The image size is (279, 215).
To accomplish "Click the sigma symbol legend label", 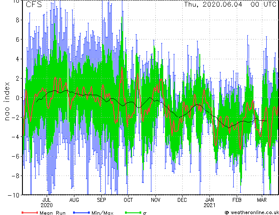I will click(x=145, y=213).
